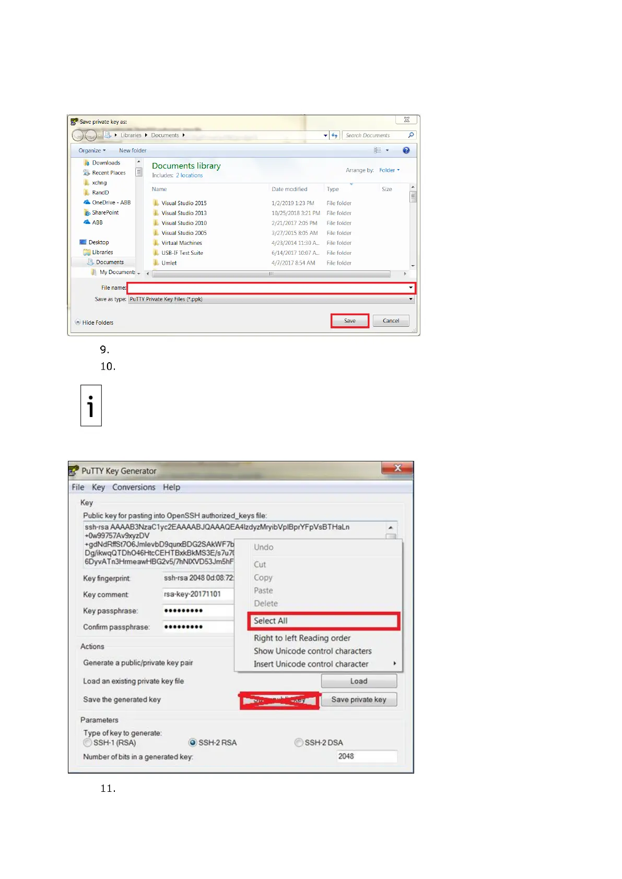This screenshot has height=879, width=622.
Task: Click Hide Folders toggle
Action: (94, 323)
